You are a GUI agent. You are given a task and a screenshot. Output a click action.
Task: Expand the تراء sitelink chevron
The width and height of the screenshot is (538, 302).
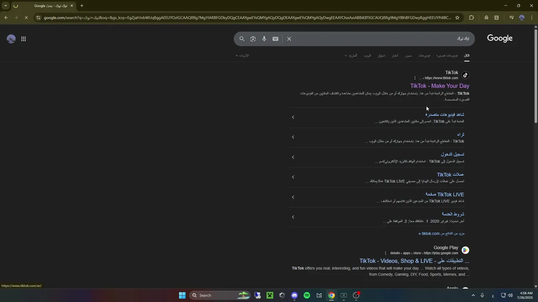293,137
